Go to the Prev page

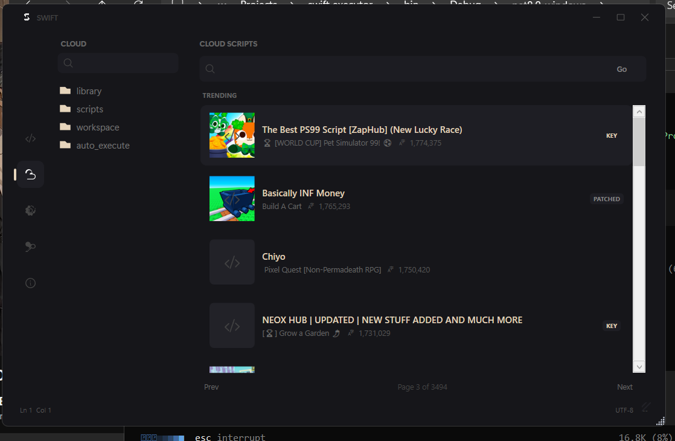point(211,387)
